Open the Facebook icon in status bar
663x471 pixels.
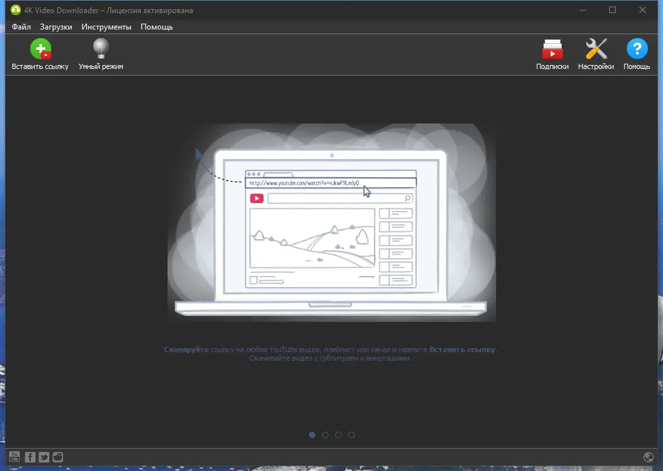pyautogui.click(x=30, y=457)
